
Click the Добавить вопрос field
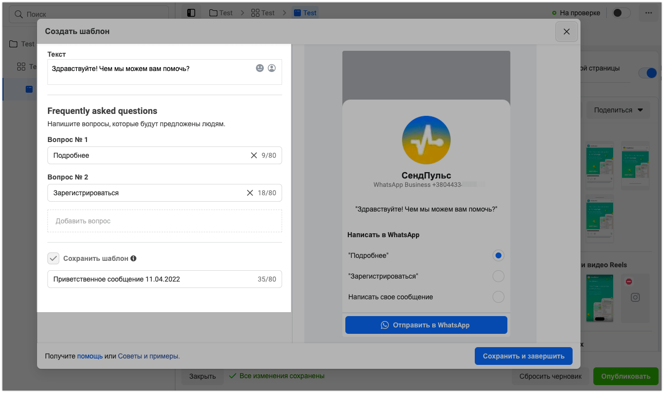pos(165,221)
